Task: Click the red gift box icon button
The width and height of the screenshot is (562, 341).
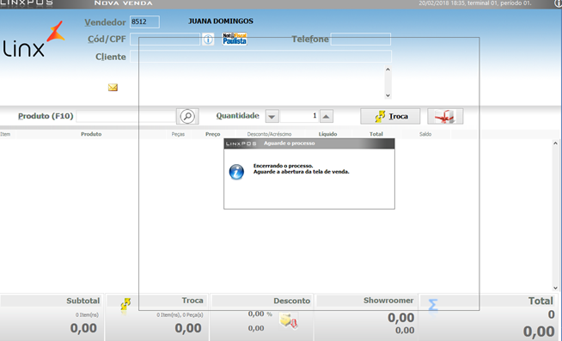Action: 445,117
